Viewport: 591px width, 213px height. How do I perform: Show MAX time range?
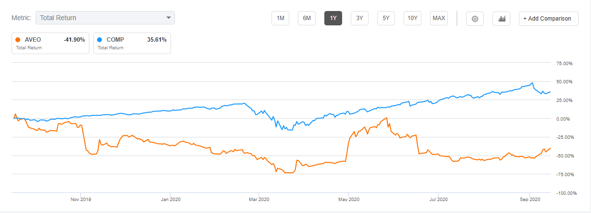tap(439, 19)
